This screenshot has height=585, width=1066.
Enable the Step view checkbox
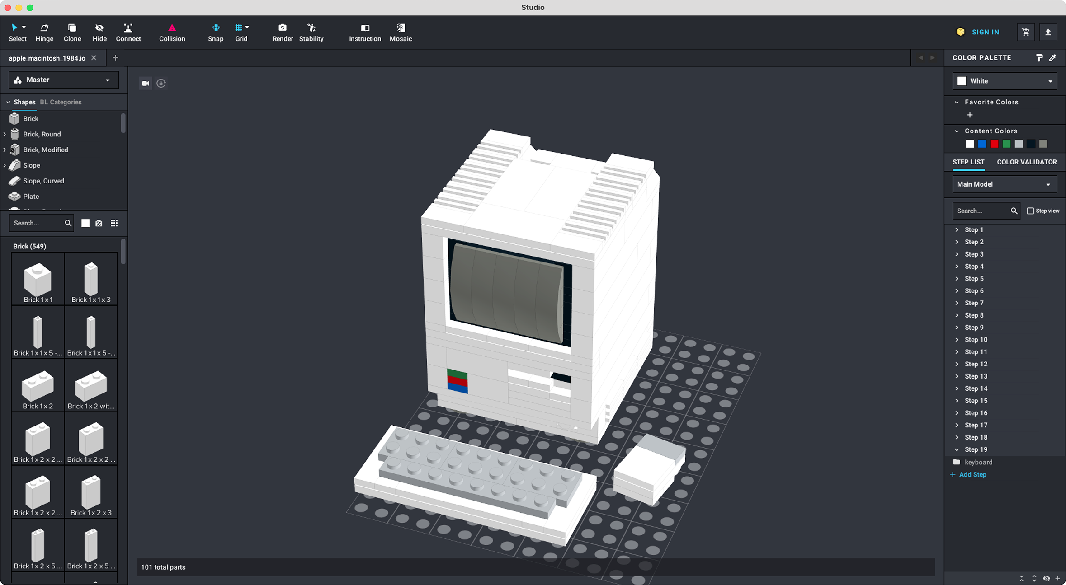click(x=1030, y=211)
